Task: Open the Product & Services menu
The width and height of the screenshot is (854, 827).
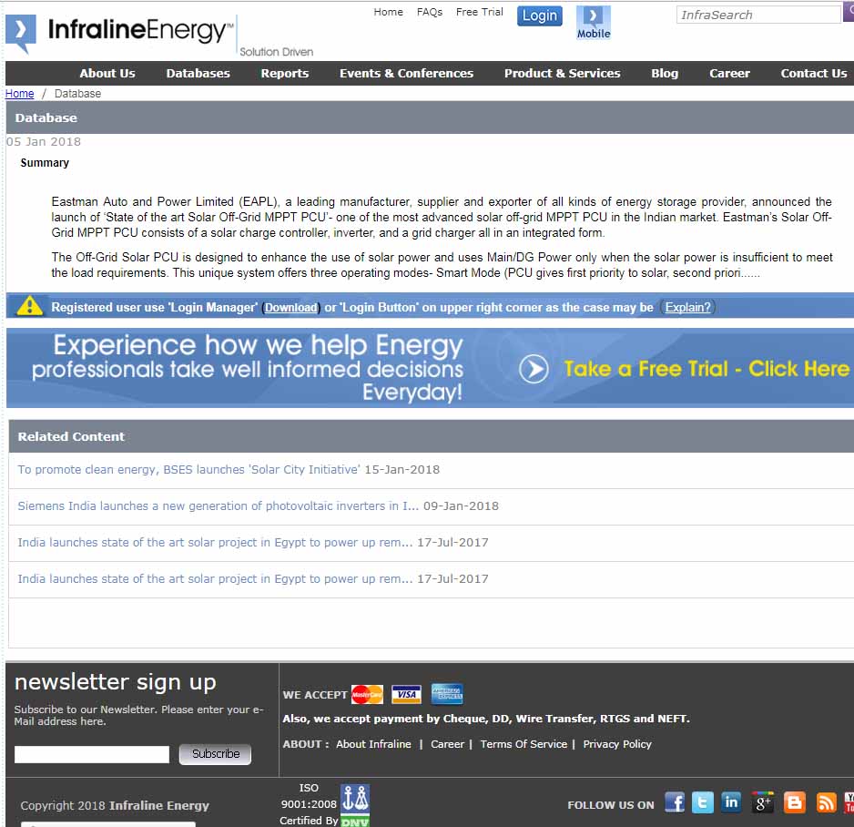Action: click(x=563, y=73)
